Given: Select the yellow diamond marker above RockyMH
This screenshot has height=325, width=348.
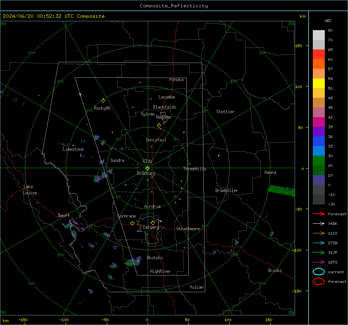Looking at the screenshot, I should tap(103, 101).
